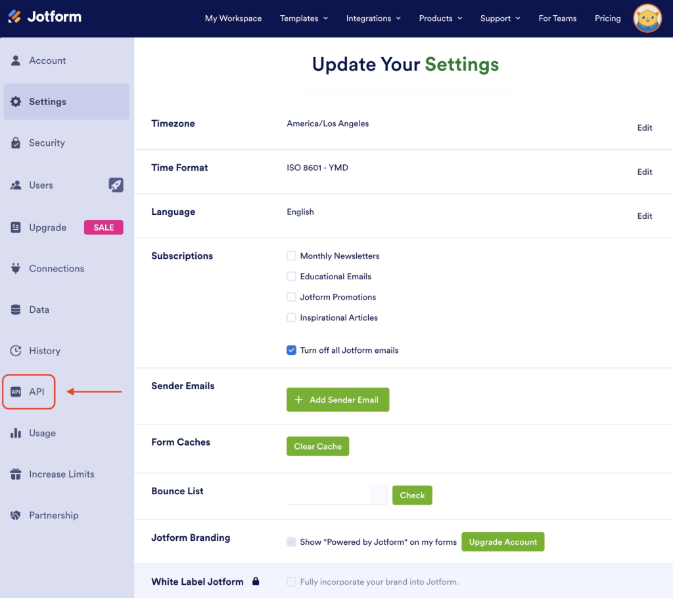Screen dimensions: 673x598
Task: Click the lock icon beside White Label Jotform
Action: (x=256, y=582)
